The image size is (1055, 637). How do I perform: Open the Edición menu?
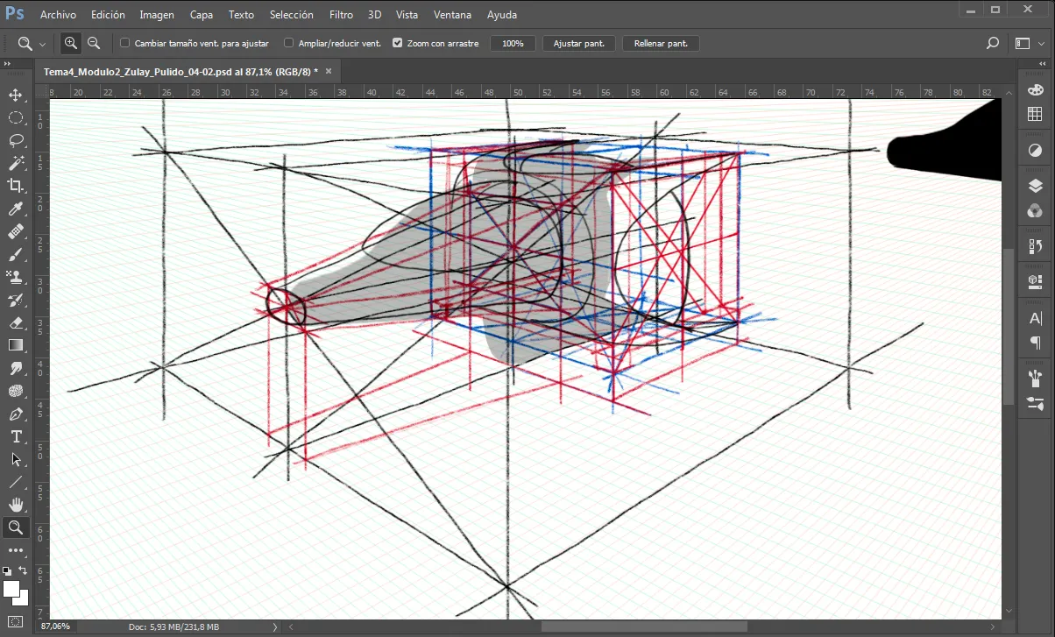point(108,15)
